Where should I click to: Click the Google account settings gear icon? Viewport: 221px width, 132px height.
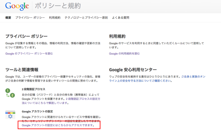[x=10, y=115]
